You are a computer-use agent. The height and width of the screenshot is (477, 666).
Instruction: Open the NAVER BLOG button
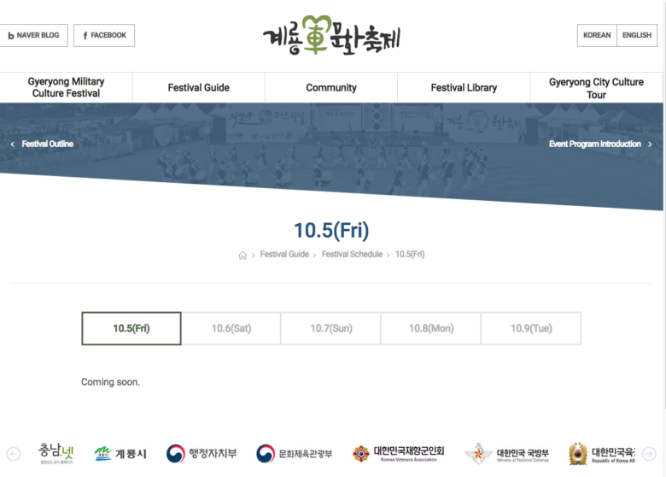[x=32, y=36]
